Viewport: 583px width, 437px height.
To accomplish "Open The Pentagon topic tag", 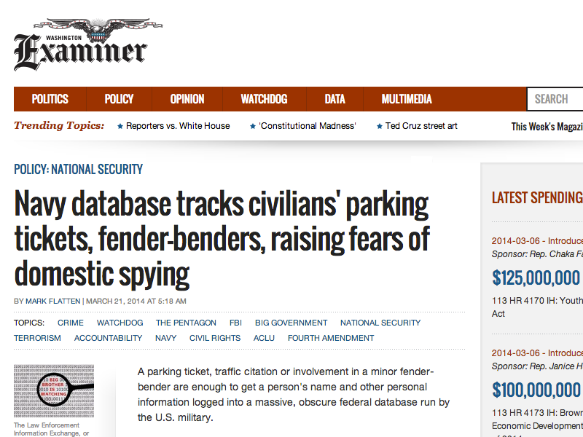I will click(186, 323).
